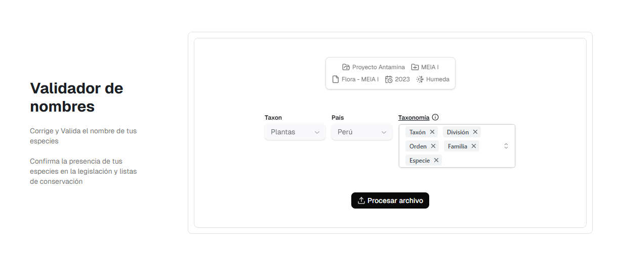Click the País field label
Image resolution: width=618 pixels, height=254 pixels.
[338, 118]
